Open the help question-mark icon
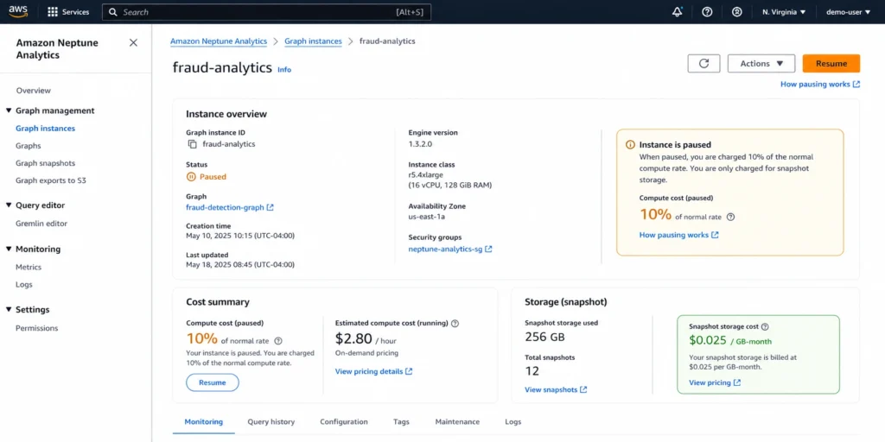 click(x=707, y=12)
